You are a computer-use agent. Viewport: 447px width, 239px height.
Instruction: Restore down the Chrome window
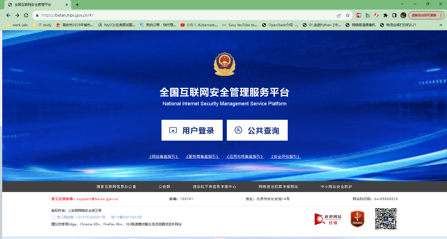pyautogui.click(x=428, y=4)
